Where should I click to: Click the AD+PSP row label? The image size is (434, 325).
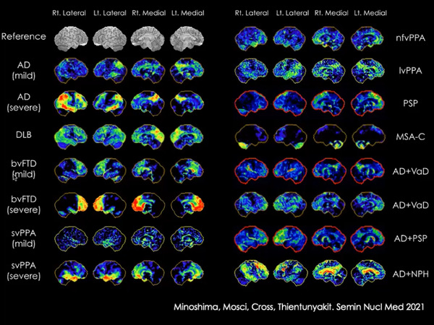pos(410,238)
